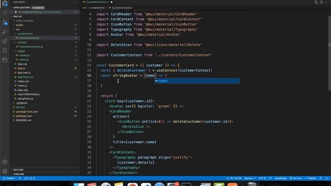Open the Accounts icon in activity bar
Image resolution: width=331 pixels, height=186 pixels.
click(x=5, y=162)
